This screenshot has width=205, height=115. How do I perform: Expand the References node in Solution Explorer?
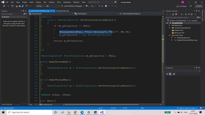[x=169, y=26]
